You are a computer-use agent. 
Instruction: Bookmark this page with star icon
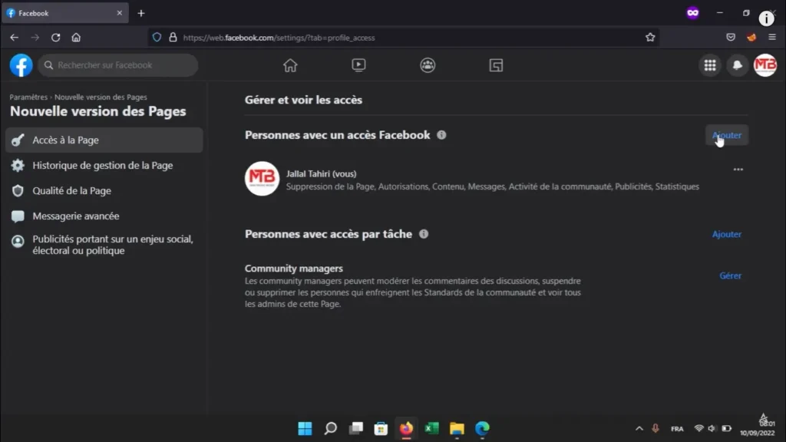[x=650, y=38]
